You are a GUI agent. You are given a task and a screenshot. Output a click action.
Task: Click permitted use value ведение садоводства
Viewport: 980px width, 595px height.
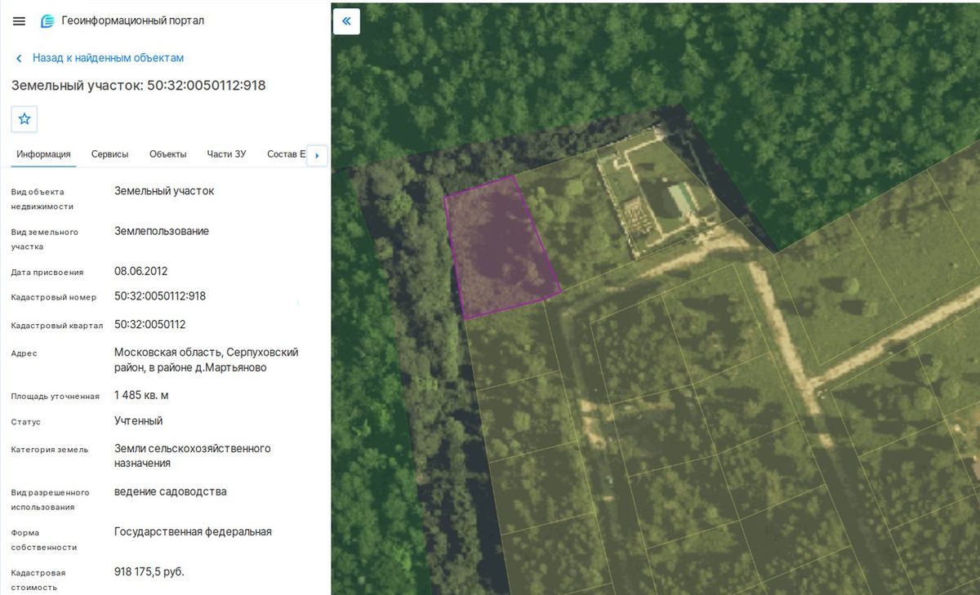(171, 492)
